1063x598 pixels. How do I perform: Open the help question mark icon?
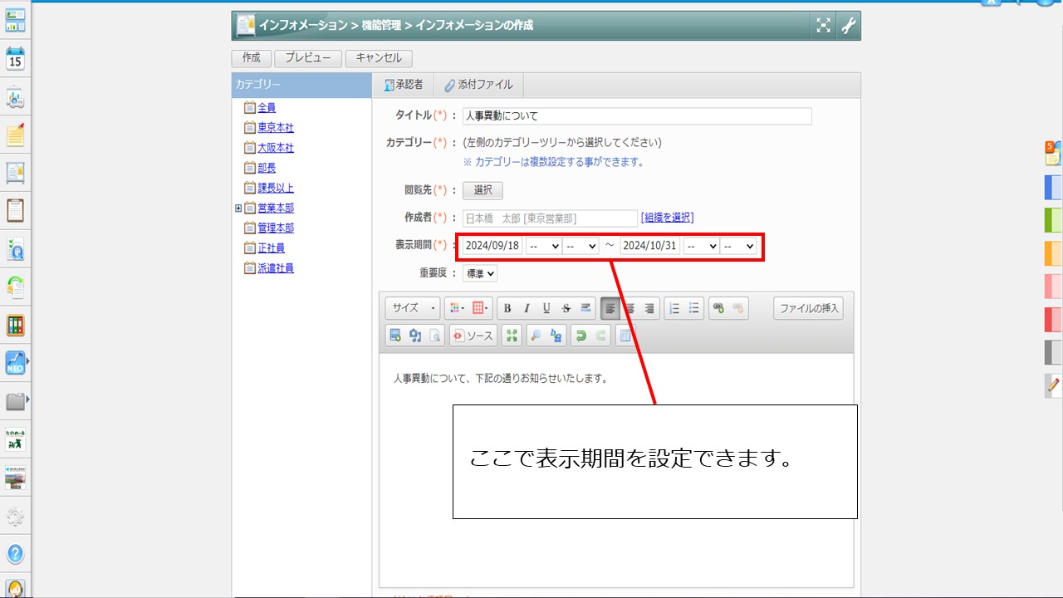click(x=15, y=553)
